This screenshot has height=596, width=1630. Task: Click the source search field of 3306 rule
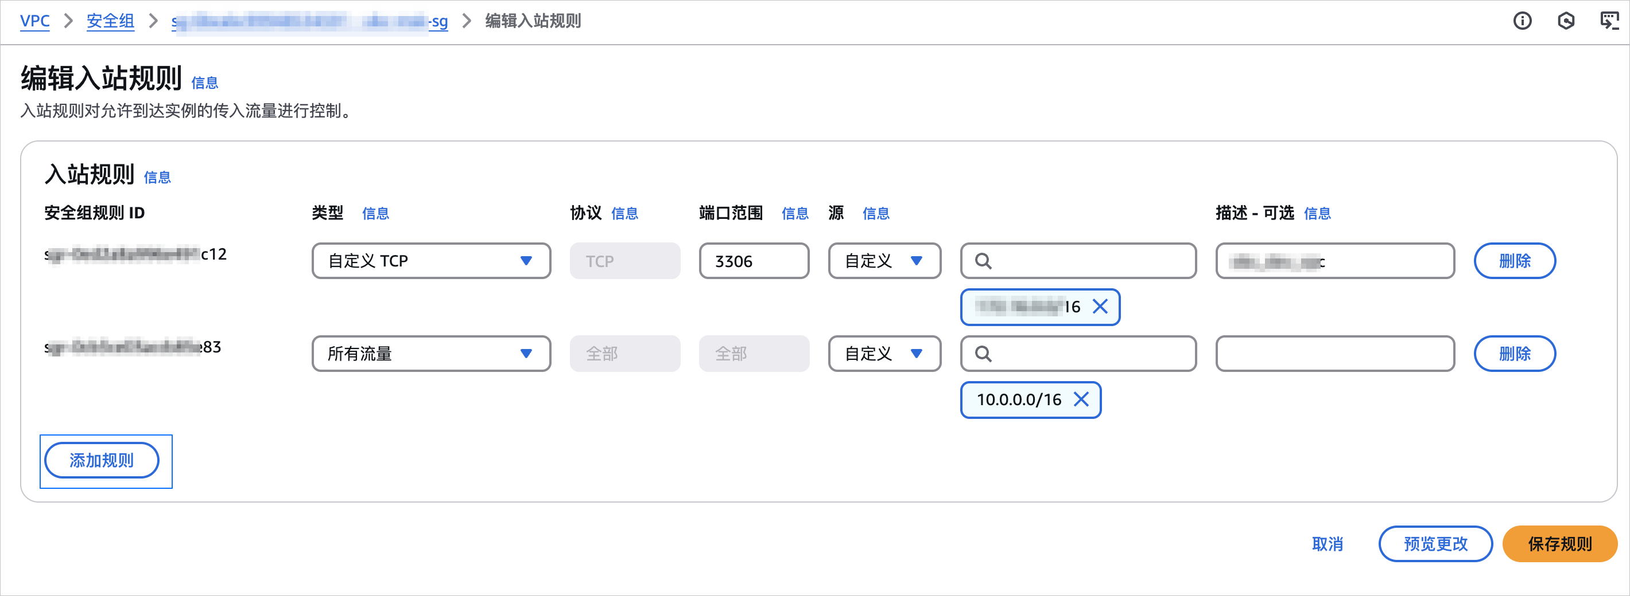coord(1078,261)
